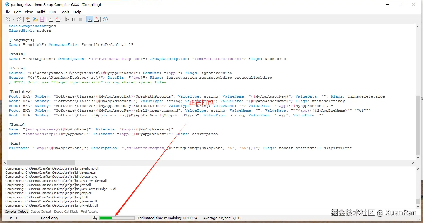Switch to Debug Output tab
The image size is (423, 223).
(41, 212)
